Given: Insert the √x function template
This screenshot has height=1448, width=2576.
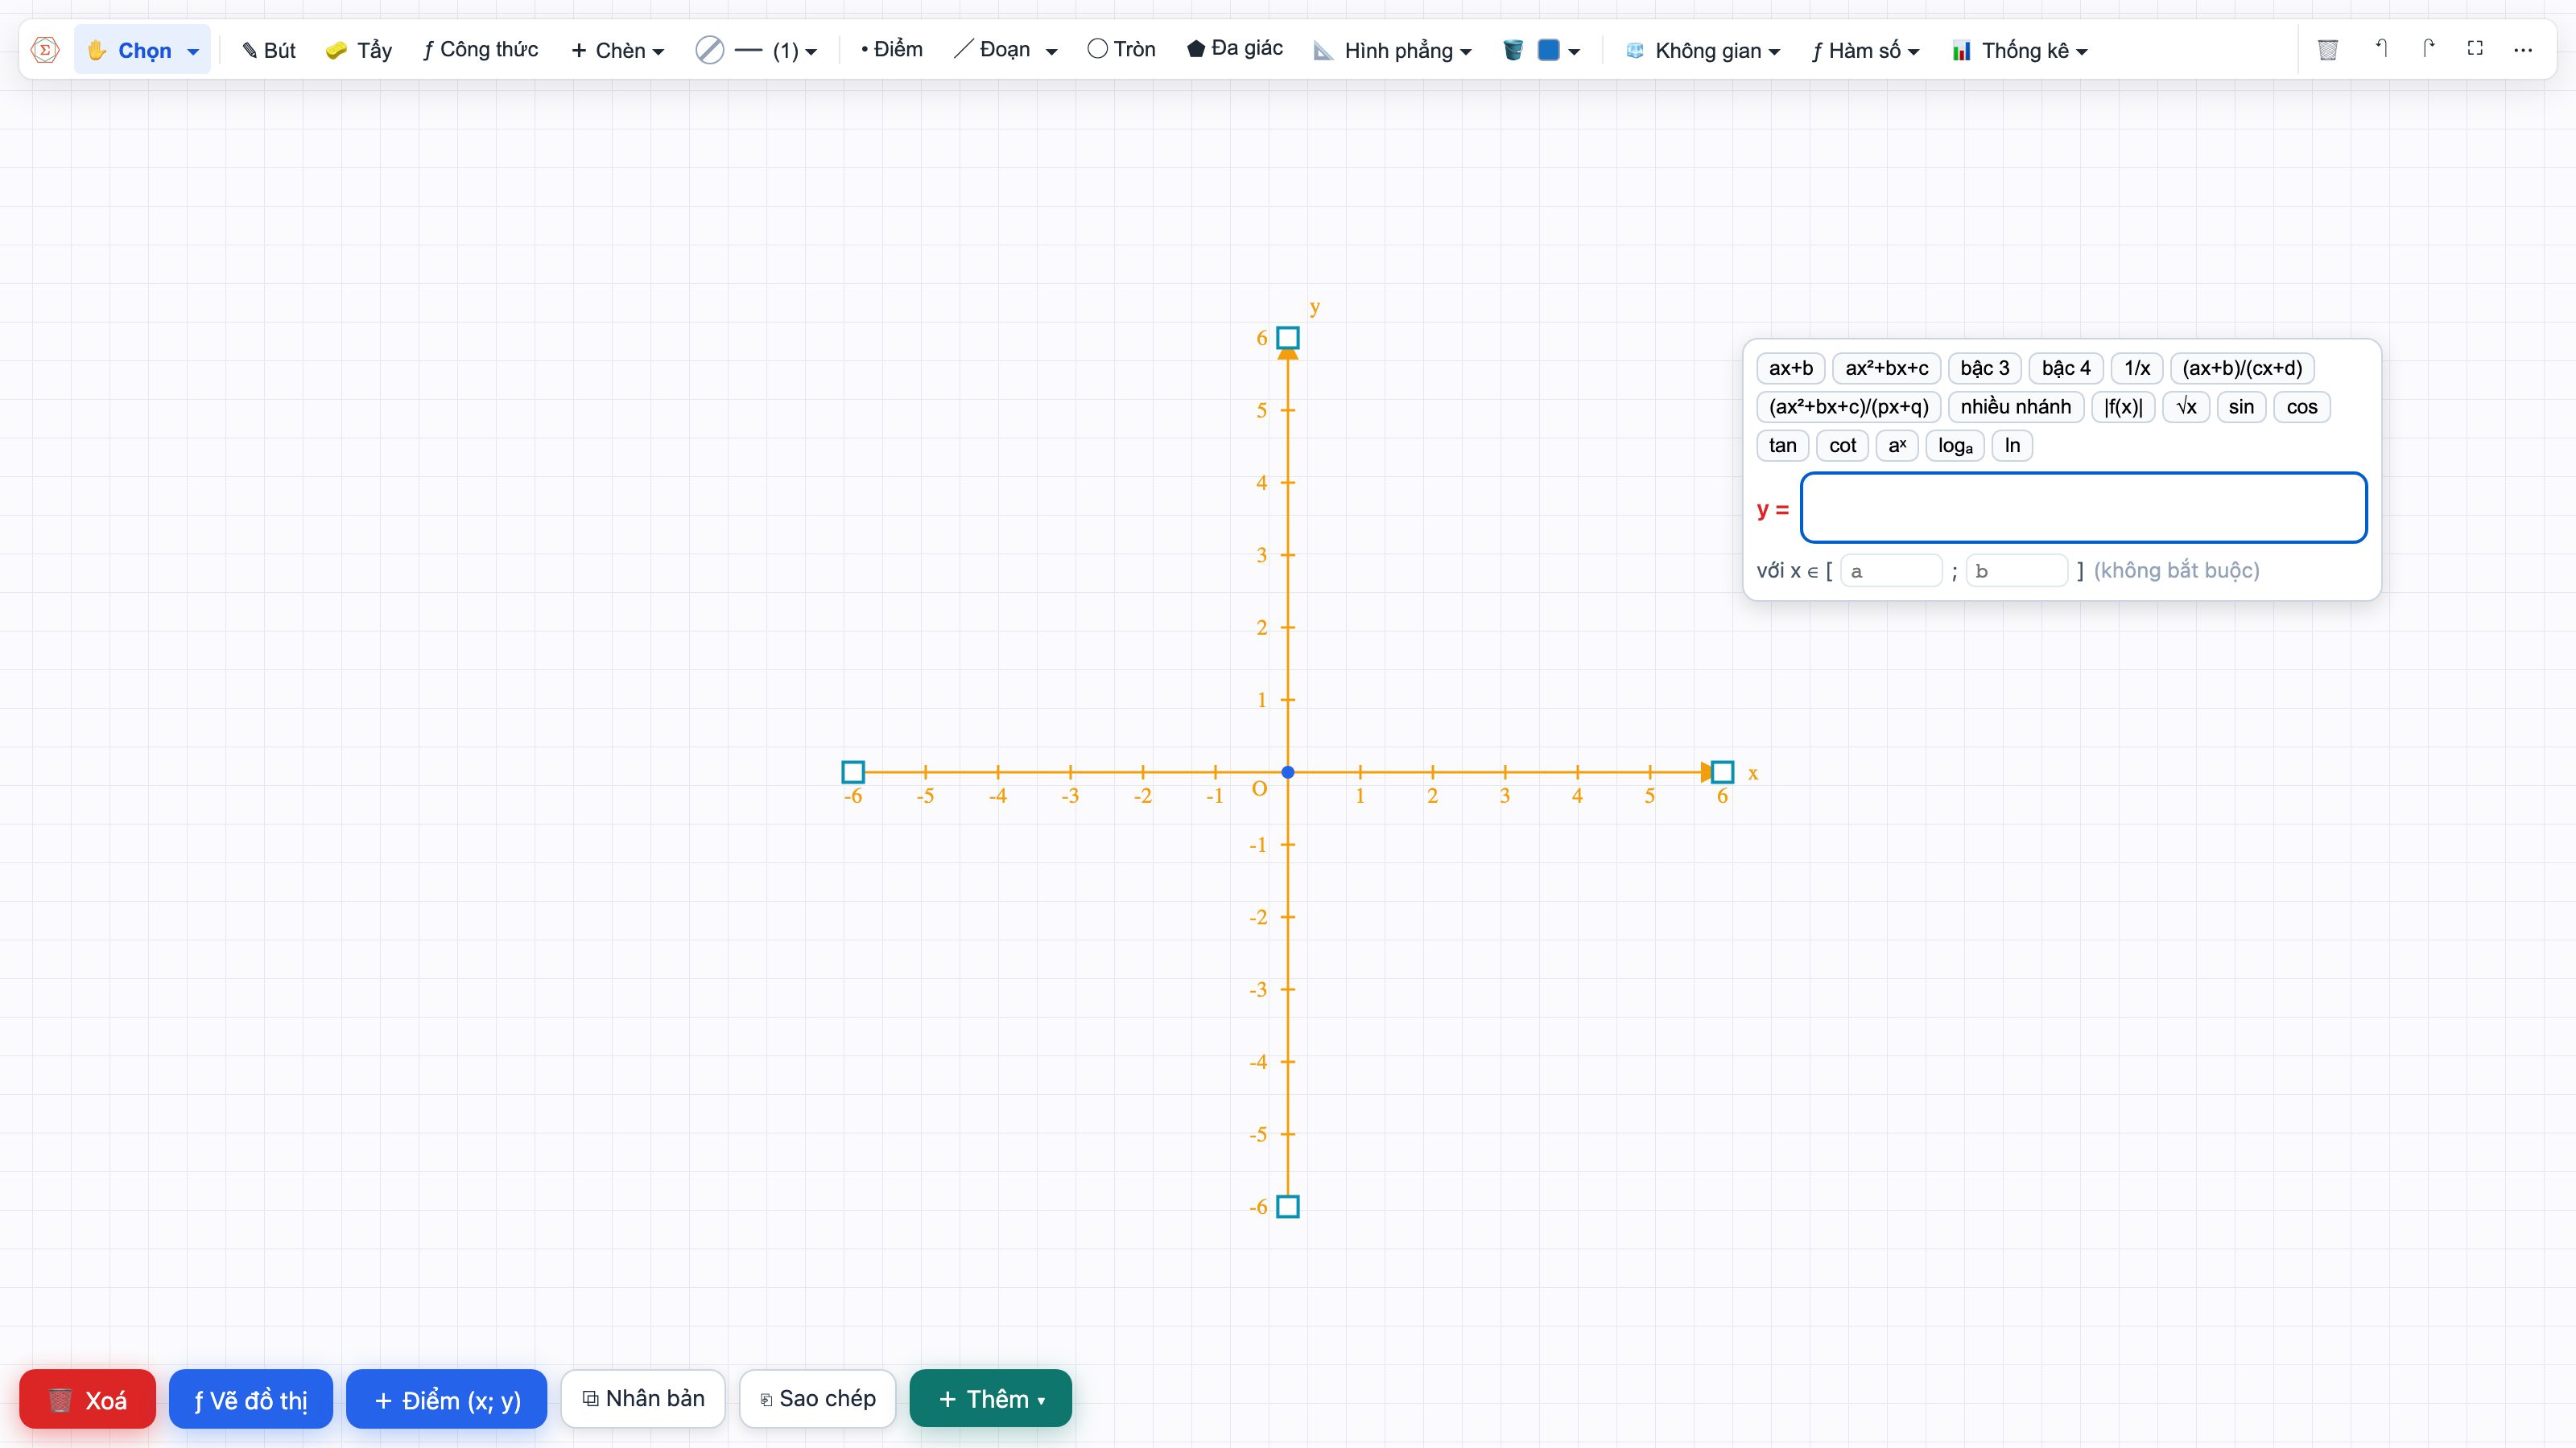Looking at the screenshot, I should [x=2187, y=407].
